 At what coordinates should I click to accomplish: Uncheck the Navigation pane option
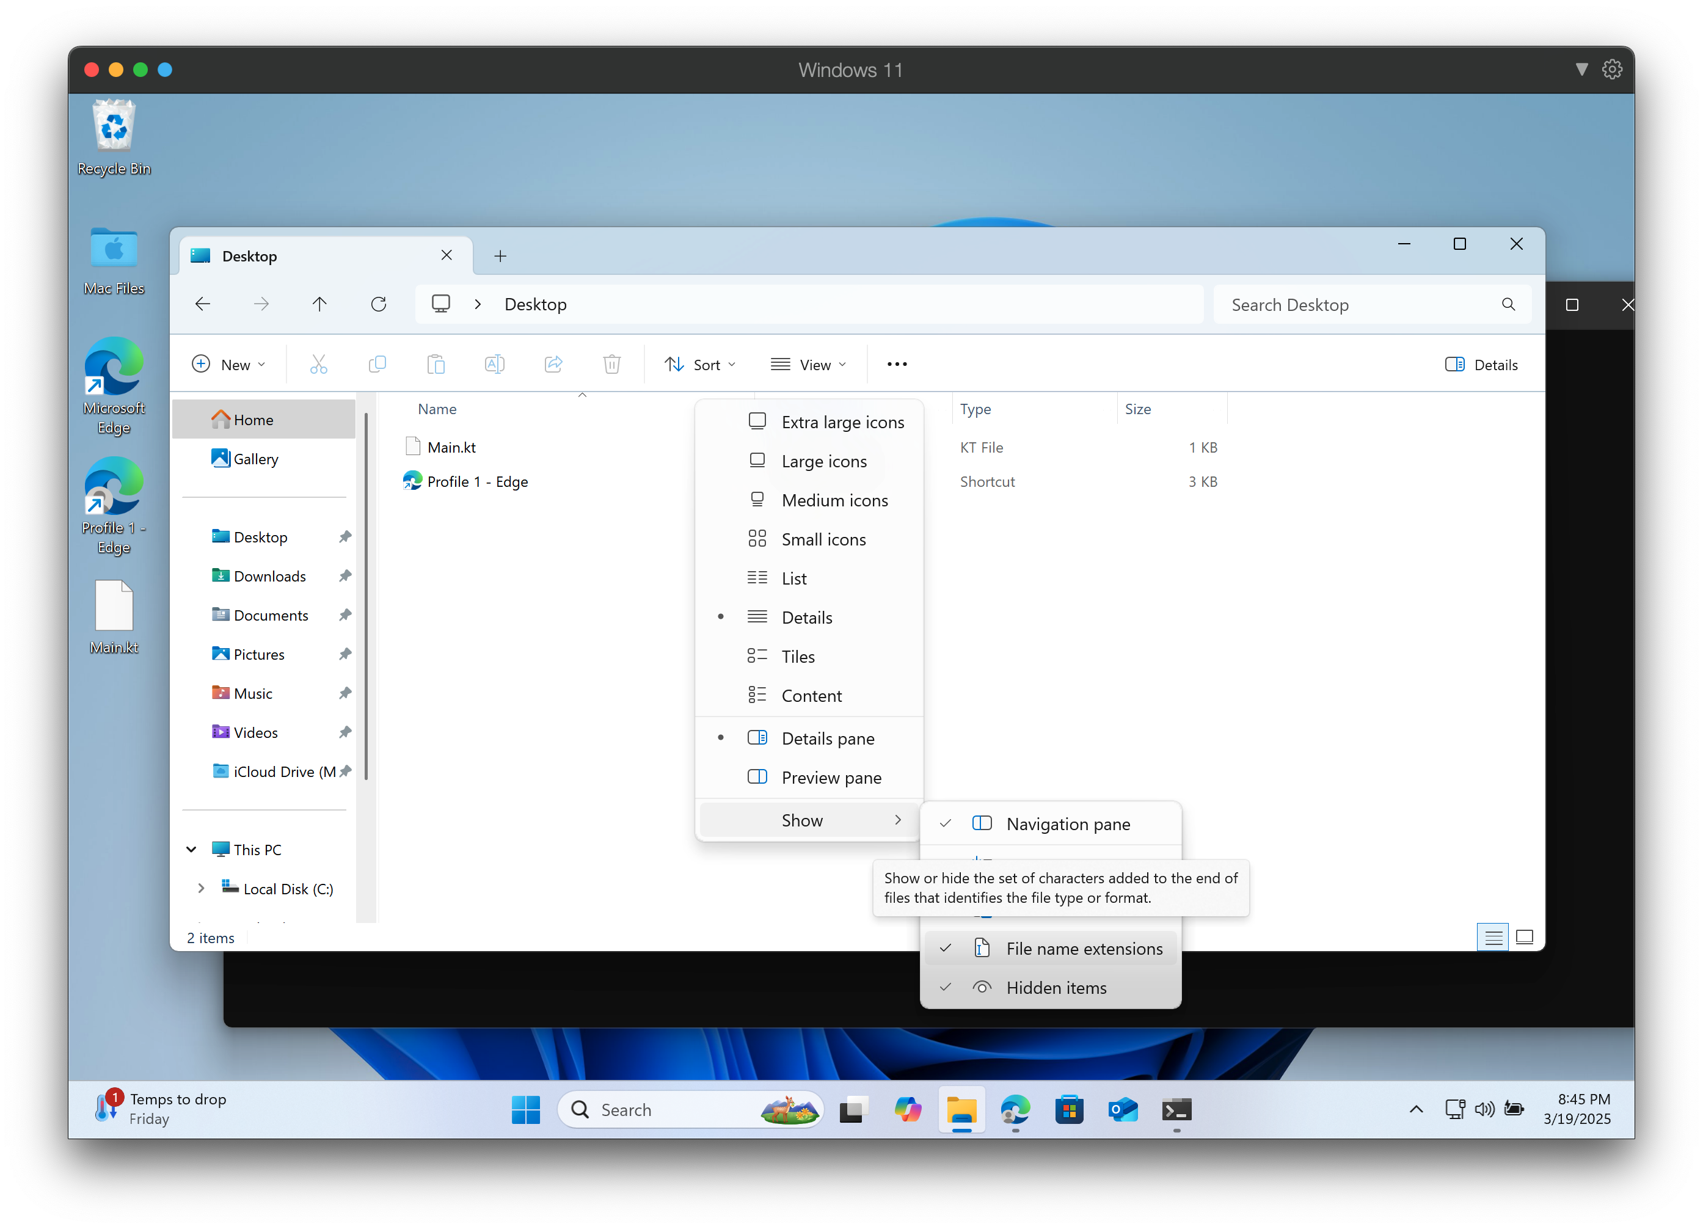click(x=1067, y=823)
